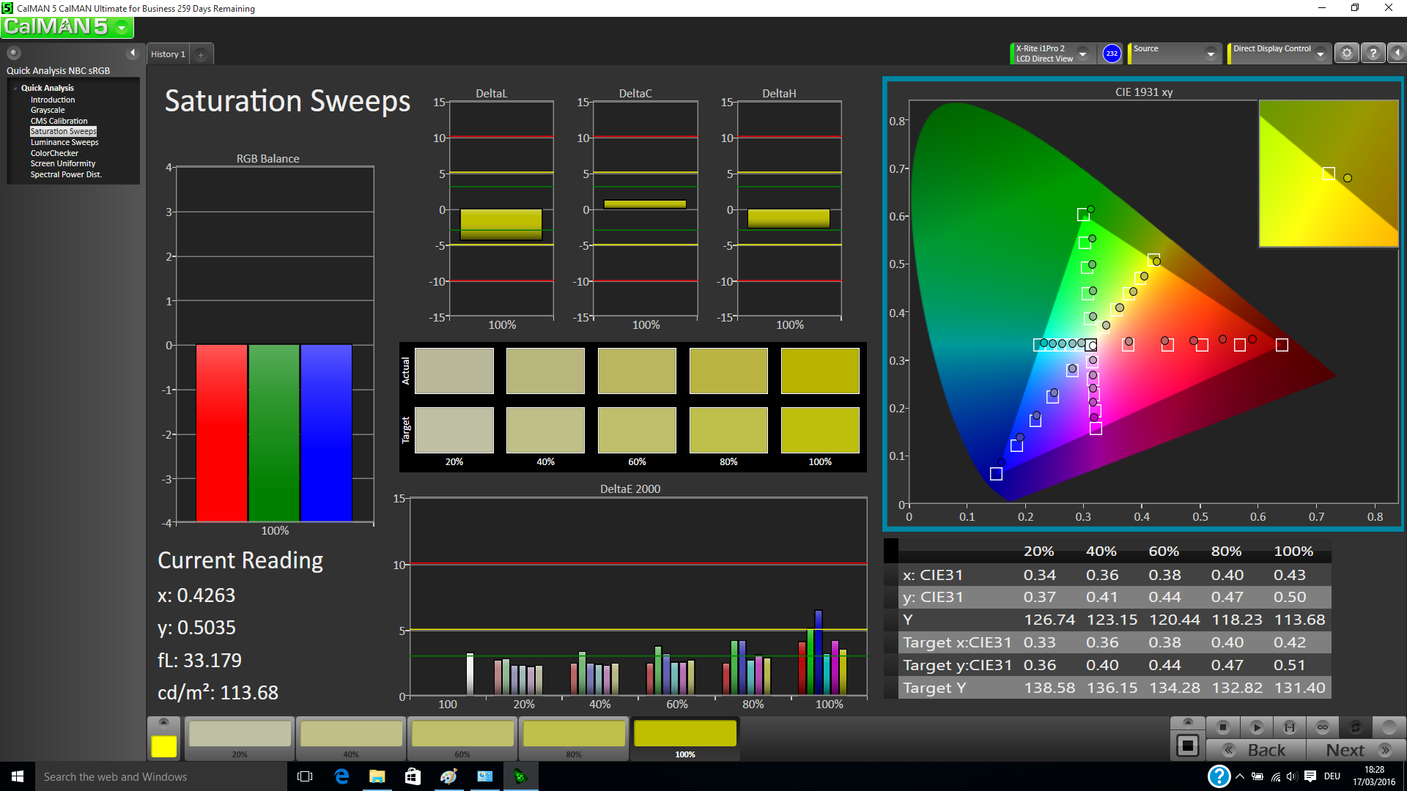Viewport: 1407px width, 791px height.
Task: Select Luminance Sweeps in the workflow list
Action: coord(64,142)
